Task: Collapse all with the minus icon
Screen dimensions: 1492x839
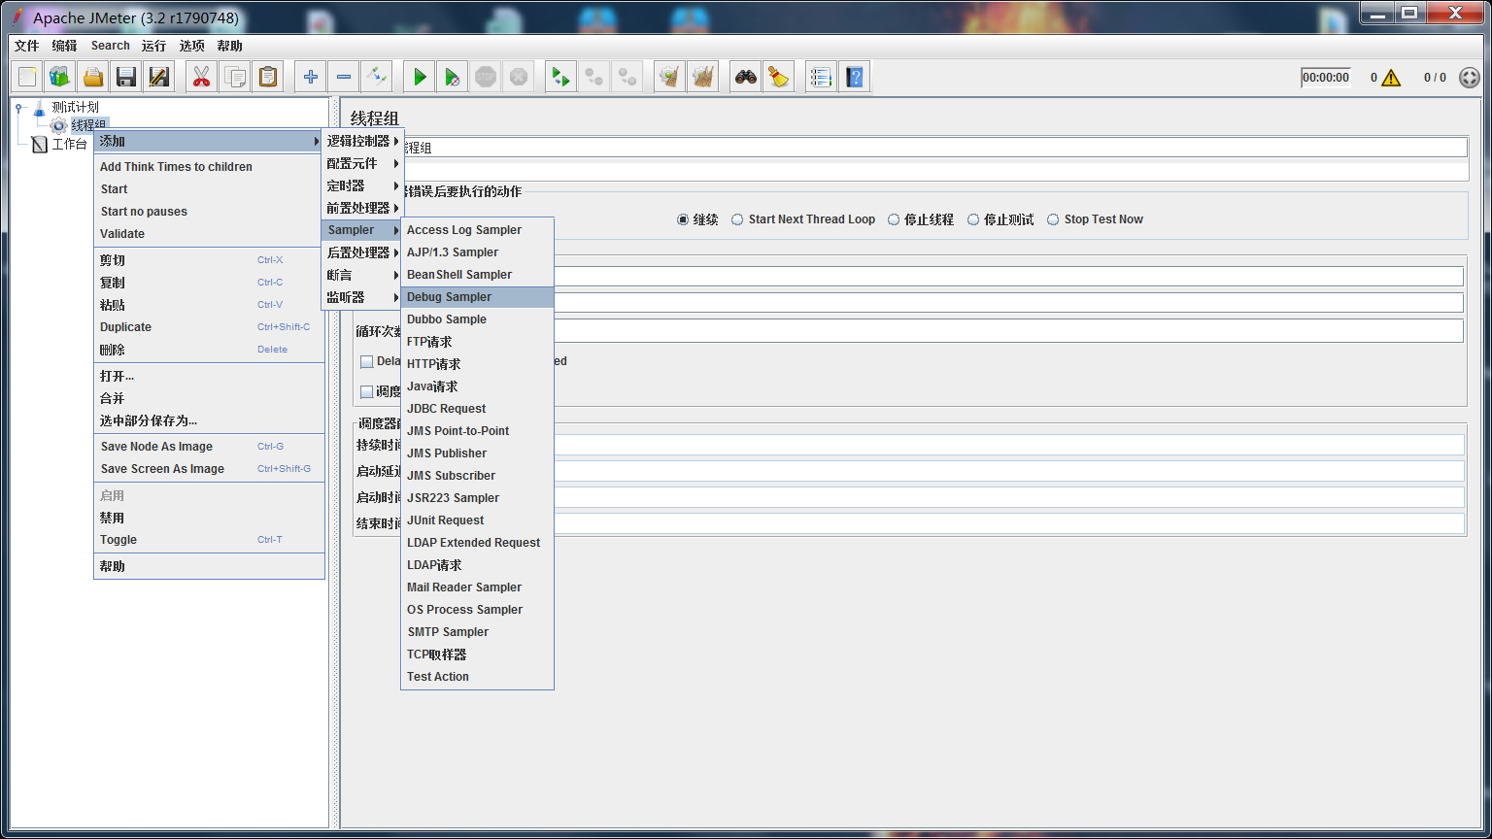Action: (x=343, y=77)
